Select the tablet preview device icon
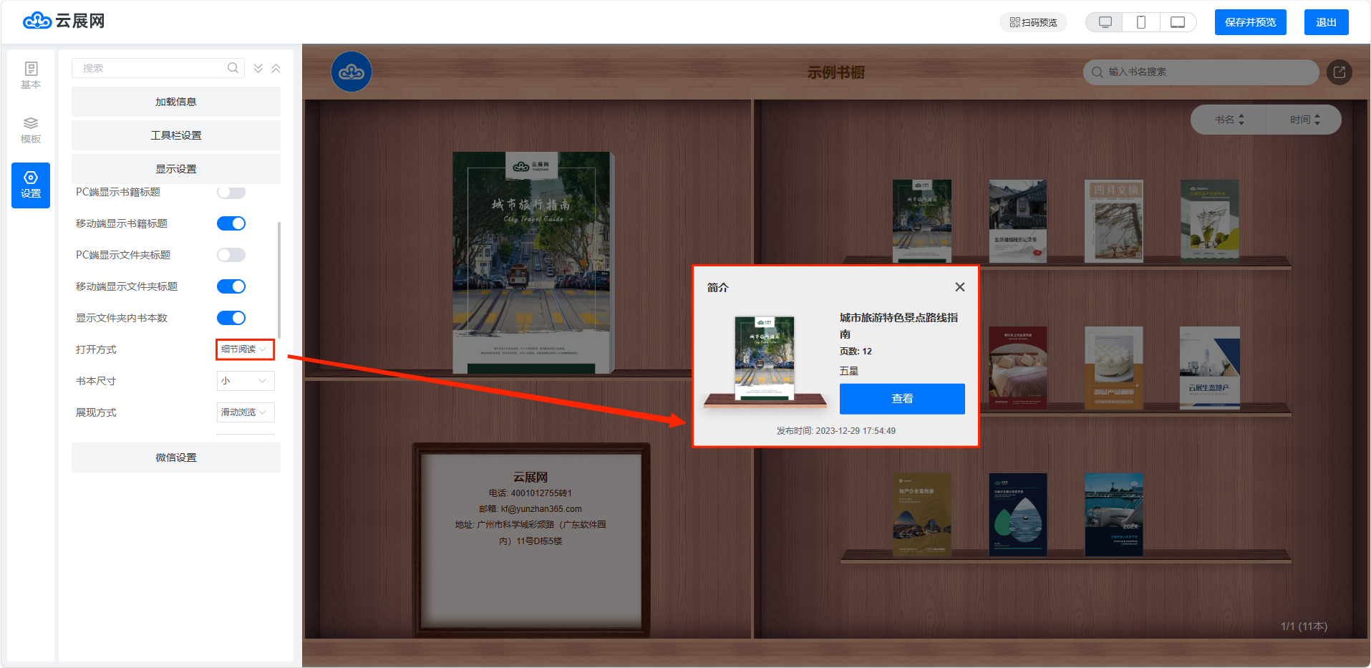 click(1177, 22)
